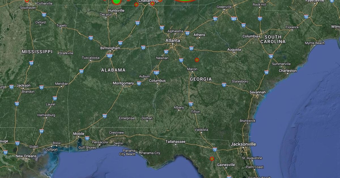Select the Panama City Beach label
The image size is (340, 178).
pyautogui.click(x=127, y=152)
